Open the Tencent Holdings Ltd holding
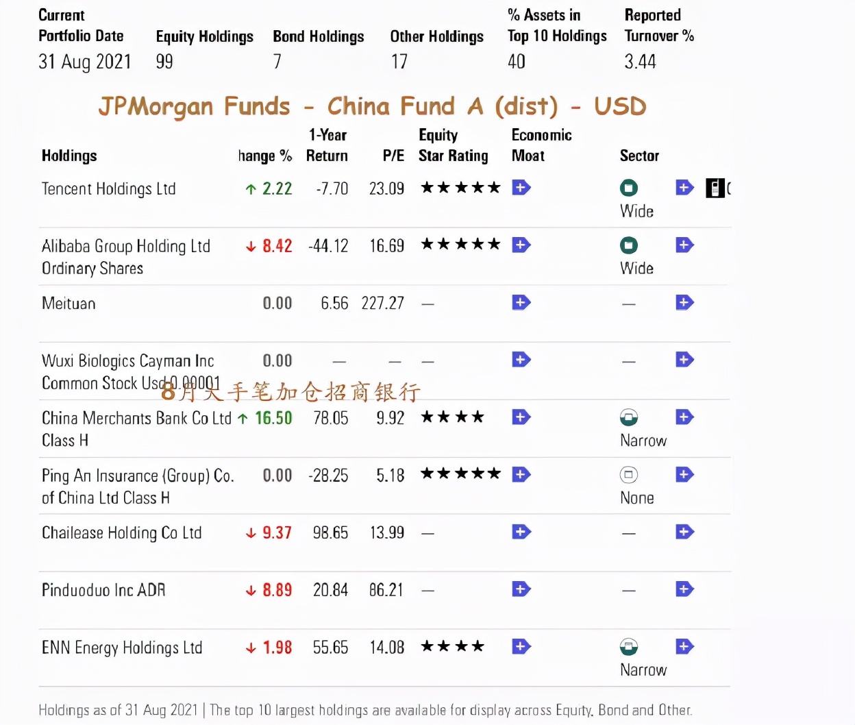The image size is (855, 725). [x=108, y=189]
